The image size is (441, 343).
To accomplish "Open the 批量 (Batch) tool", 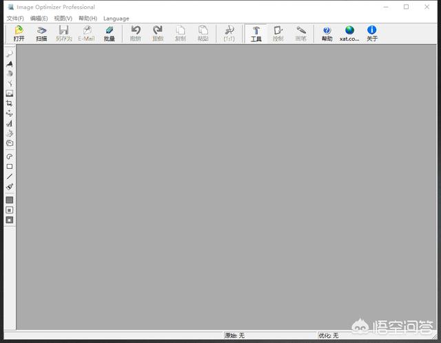I will [x=109, y=34].
